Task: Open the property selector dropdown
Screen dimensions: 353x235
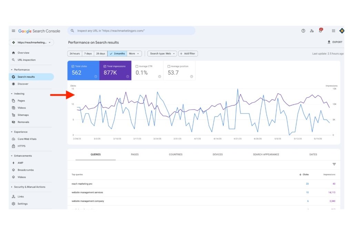Action: (x=31, y=42)
